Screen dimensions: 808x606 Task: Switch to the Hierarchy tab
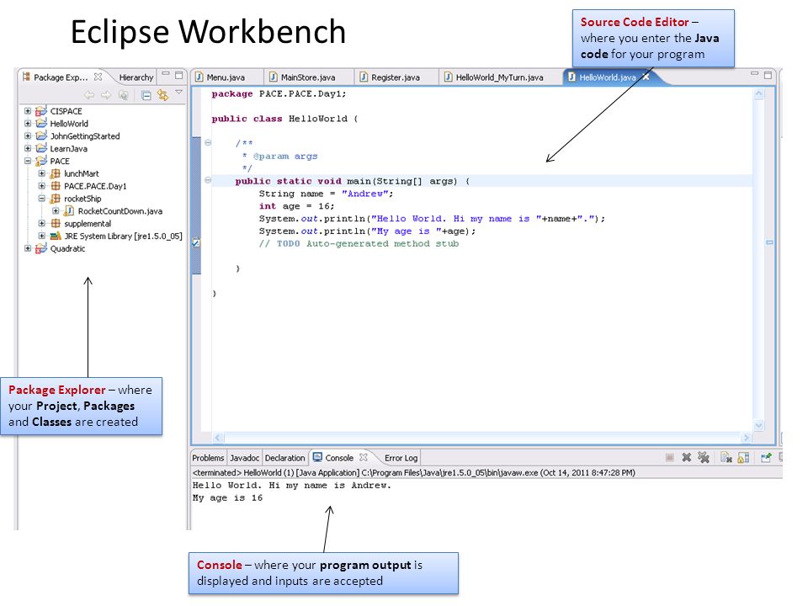136,77
